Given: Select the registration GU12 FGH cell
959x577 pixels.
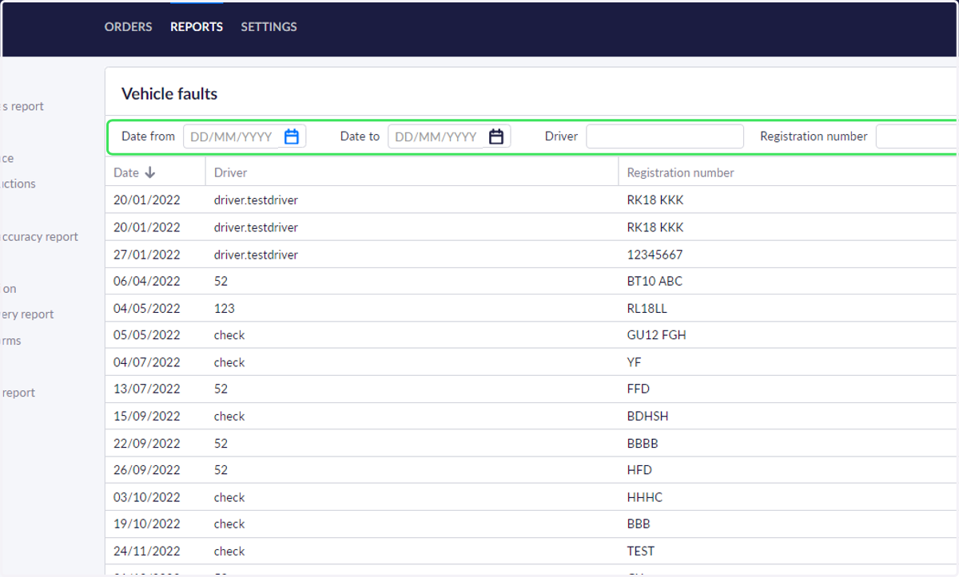Looking at the screenshot, I should [656, 335].
